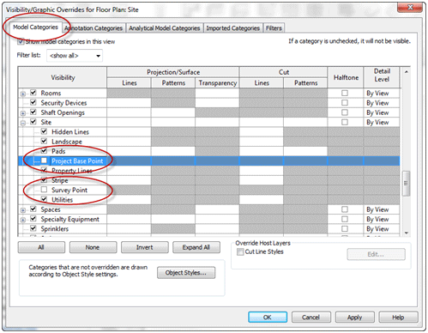
Task: Click the Invert selection button
Action: coord(144,247)
